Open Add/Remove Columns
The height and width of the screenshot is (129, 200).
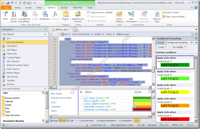point(78,17)
